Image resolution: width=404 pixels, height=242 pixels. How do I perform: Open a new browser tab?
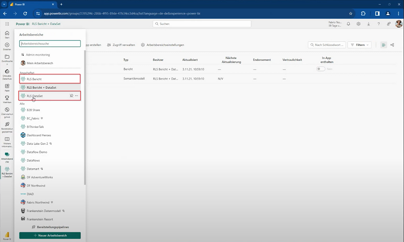(61, 5)
